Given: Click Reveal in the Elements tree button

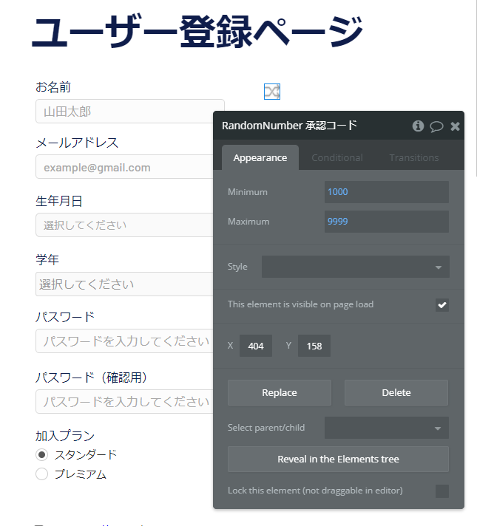Looking at the screenshot, I should pos(338,459).
